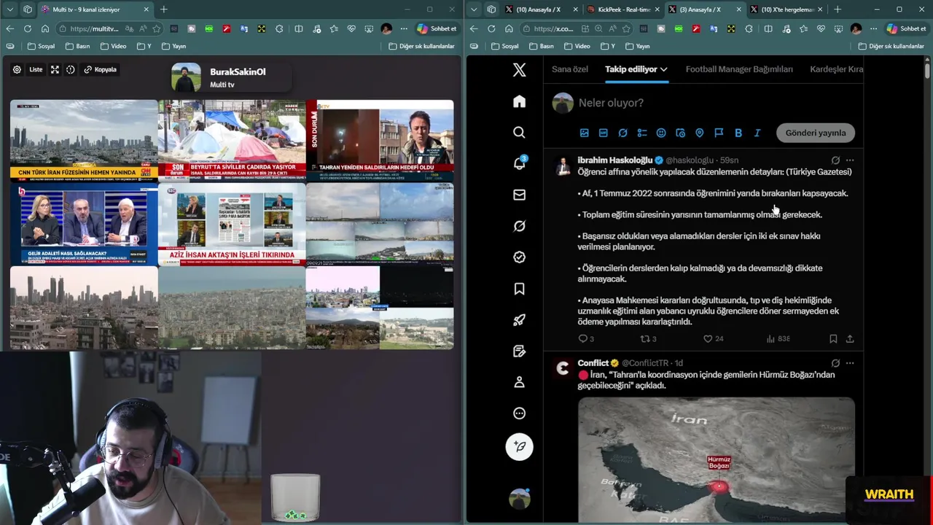Click the Liste button in Multi tv

(x=36, y=70)
